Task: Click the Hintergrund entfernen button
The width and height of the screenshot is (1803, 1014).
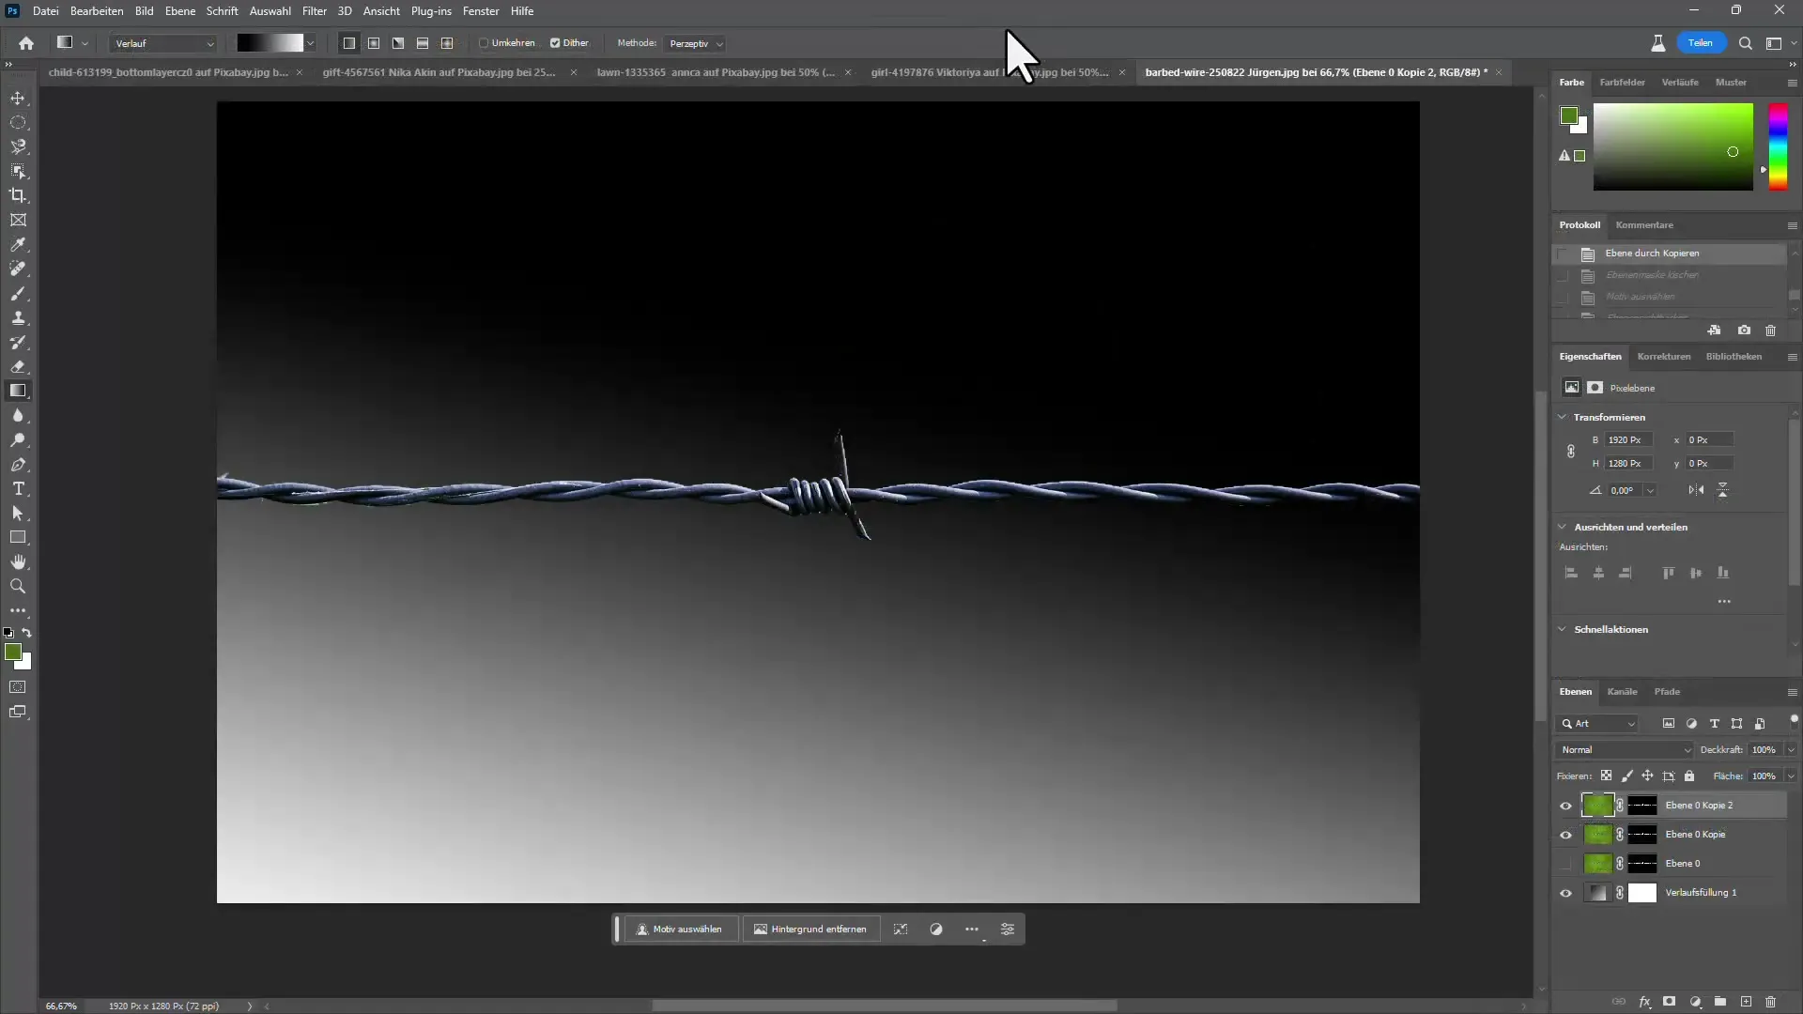Action: pyautogui.click(x=810, y=929)
